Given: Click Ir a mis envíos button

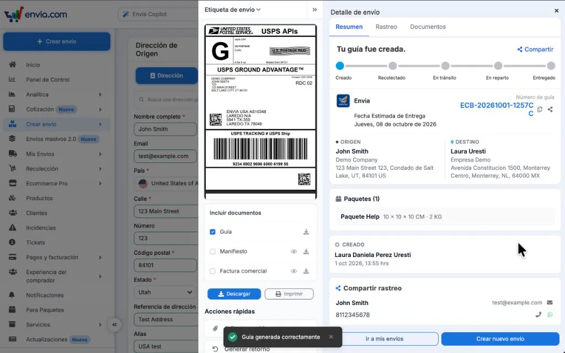Looking at the screenshot, I should click(x=385, y=339).
